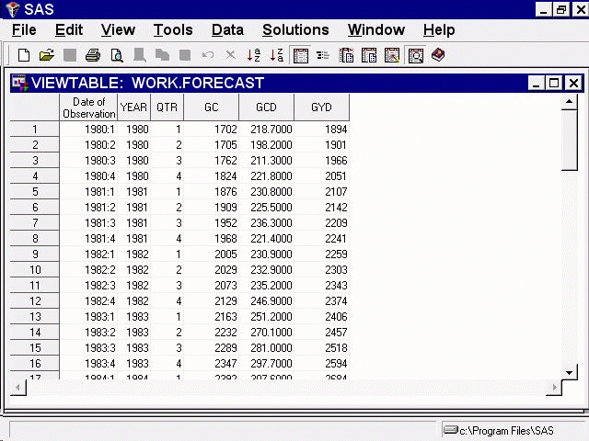This screenshot has height=441, width=589.
Task: Open the File menu
Action: pyautogui.click(x=24, y=30)
